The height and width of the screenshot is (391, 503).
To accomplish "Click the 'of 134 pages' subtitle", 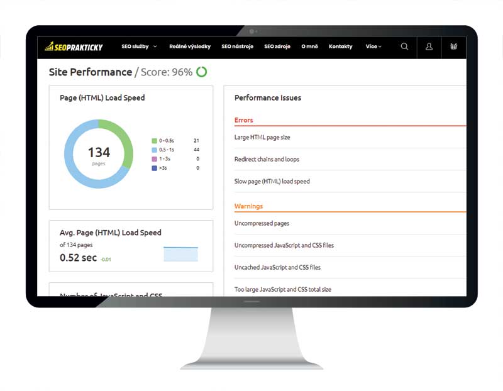I will click(x=76, y=245).
